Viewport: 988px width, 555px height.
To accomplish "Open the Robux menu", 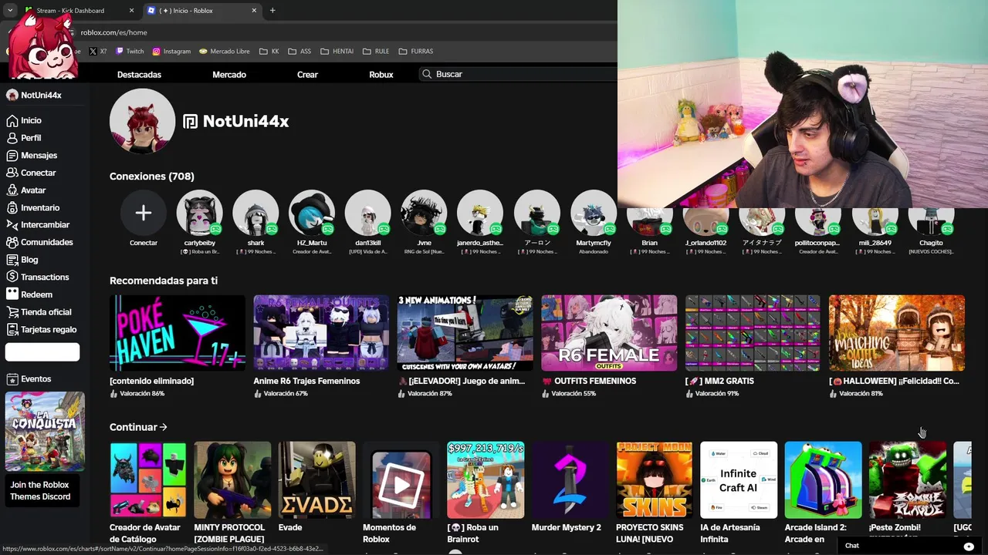I will pyautogui.click(x=381, y=75).
